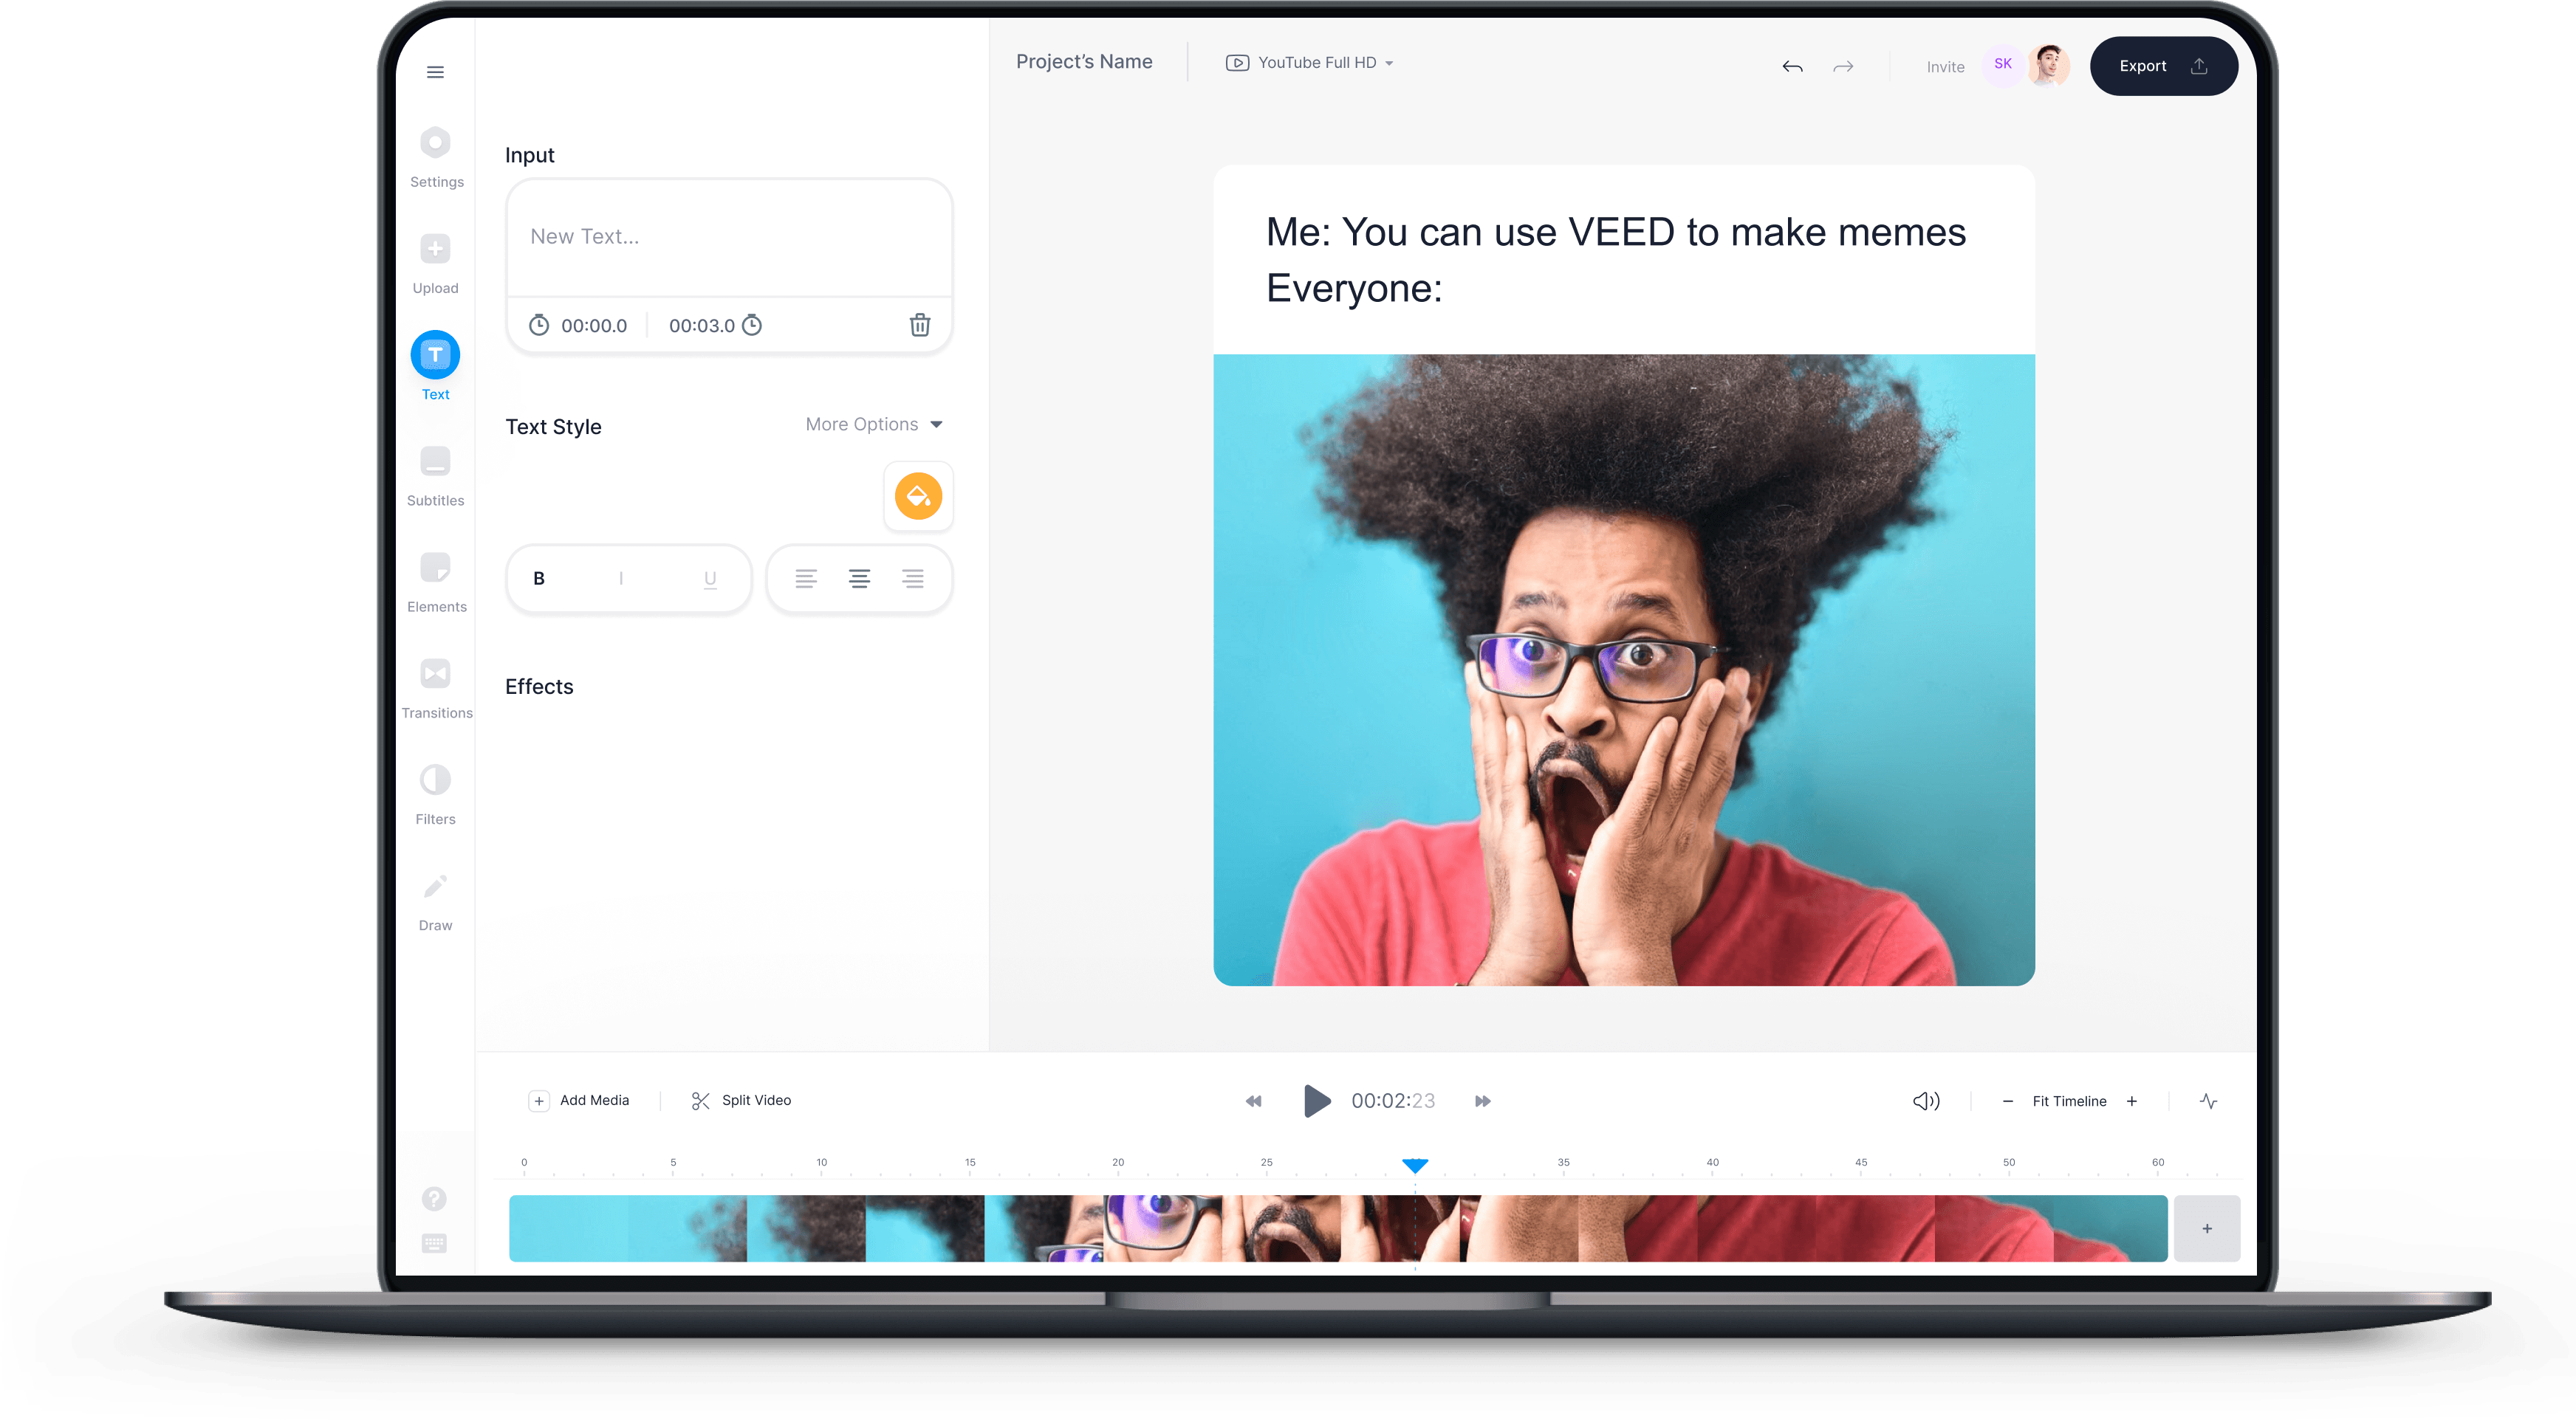The width and height of the screenshot is (2576, 1421).
Task: Delete the text layer with trash icon
Action: click(919, 325)
